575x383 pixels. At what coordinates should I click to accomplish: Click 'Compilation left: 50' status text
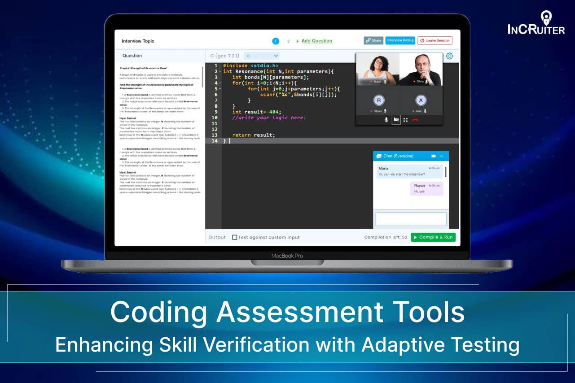(386, 237)
